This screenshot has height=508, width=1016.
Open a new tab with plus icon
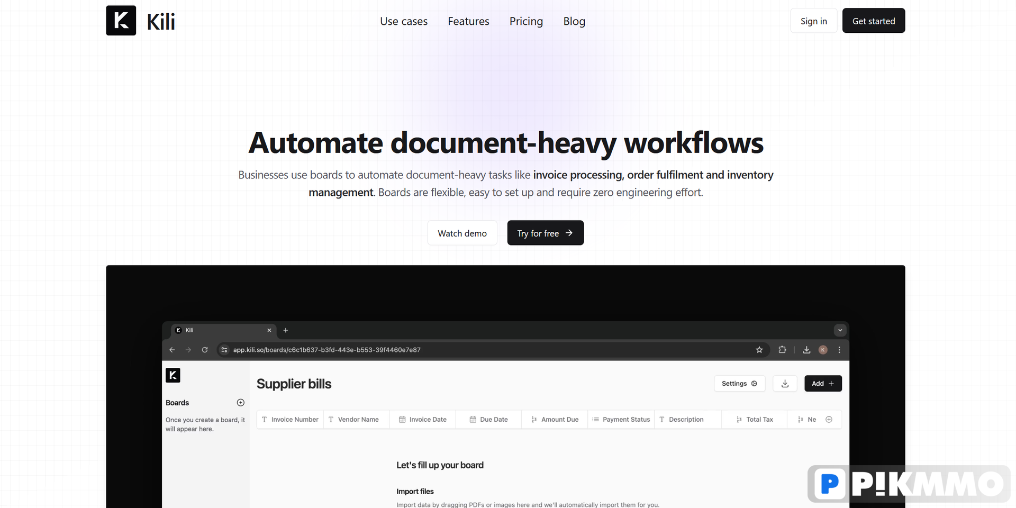click(285, 330)
